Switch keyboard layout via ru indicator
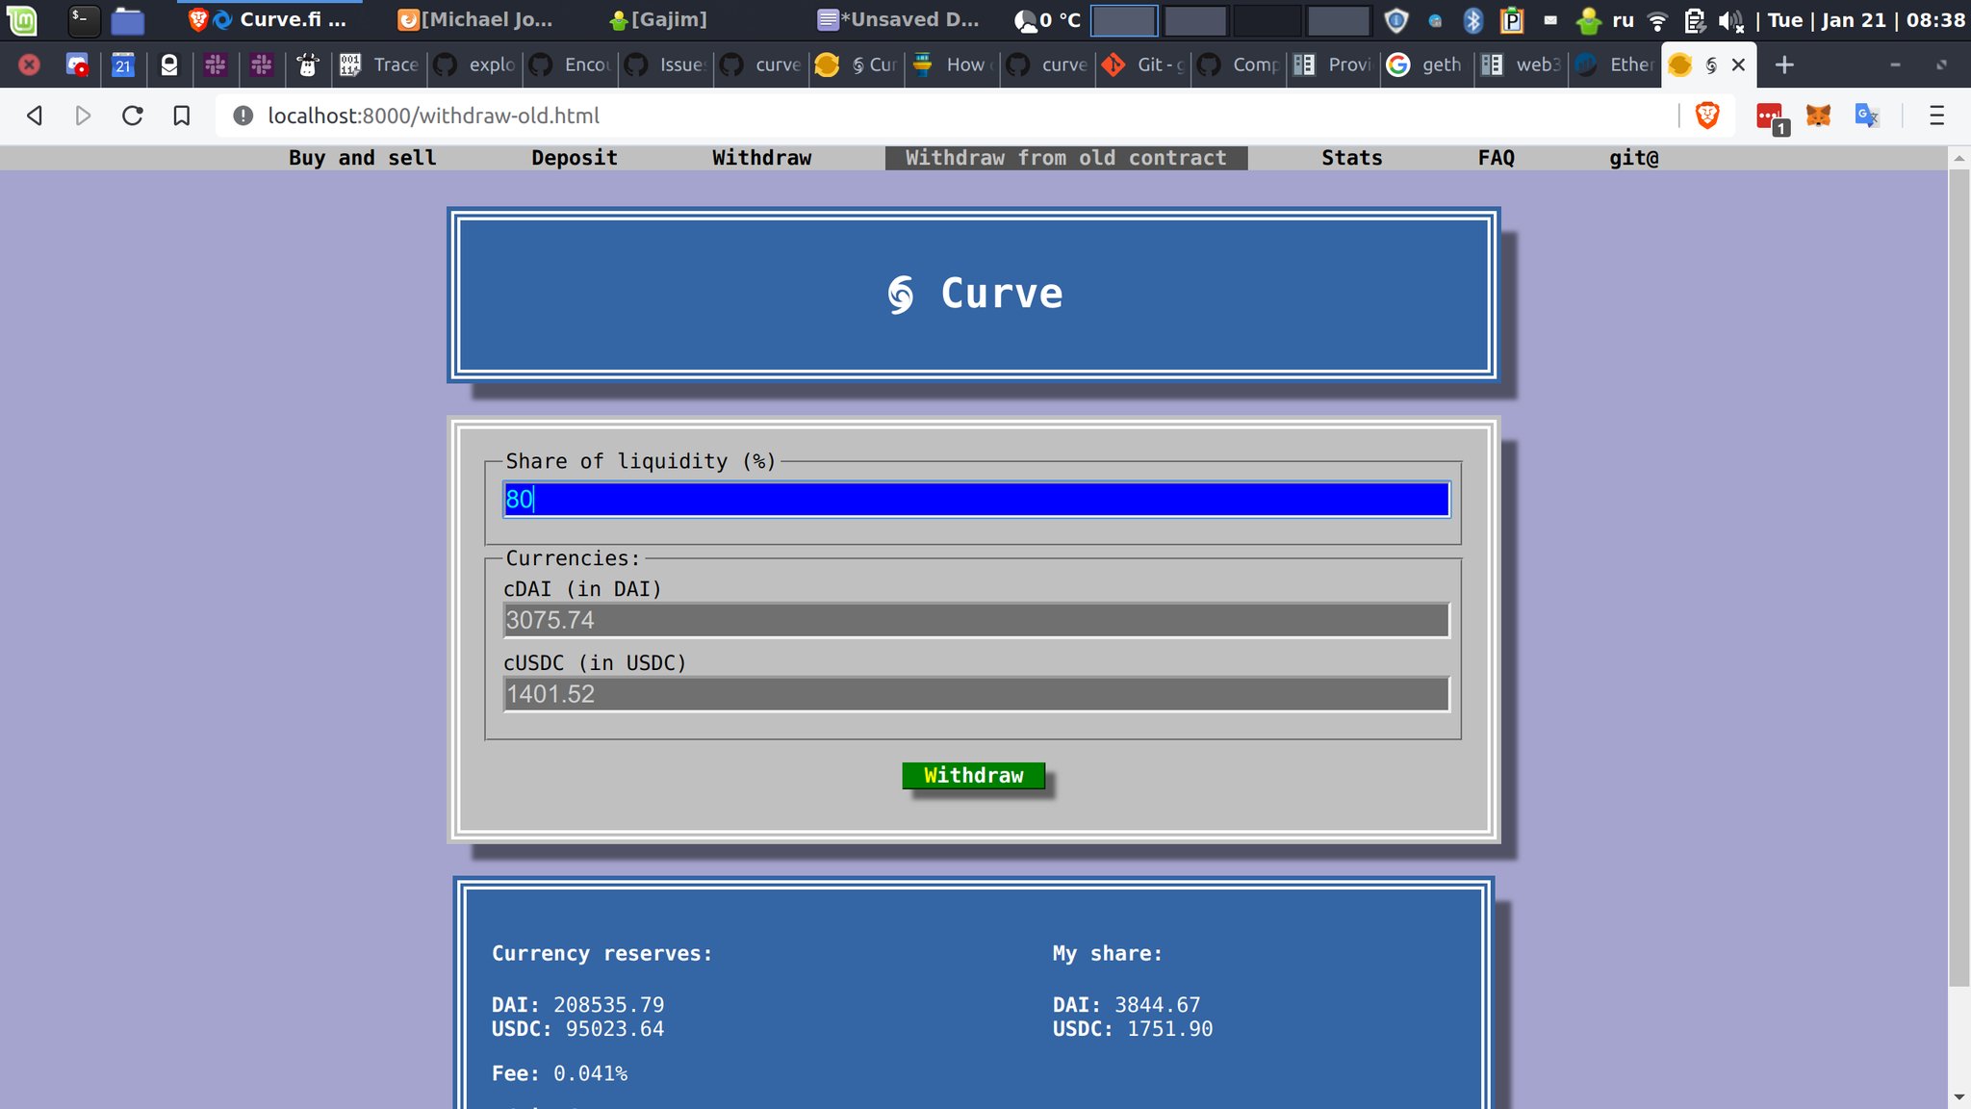Screen dimensions: 1971x1109 pyautogui.click(x=1623, y=19)
